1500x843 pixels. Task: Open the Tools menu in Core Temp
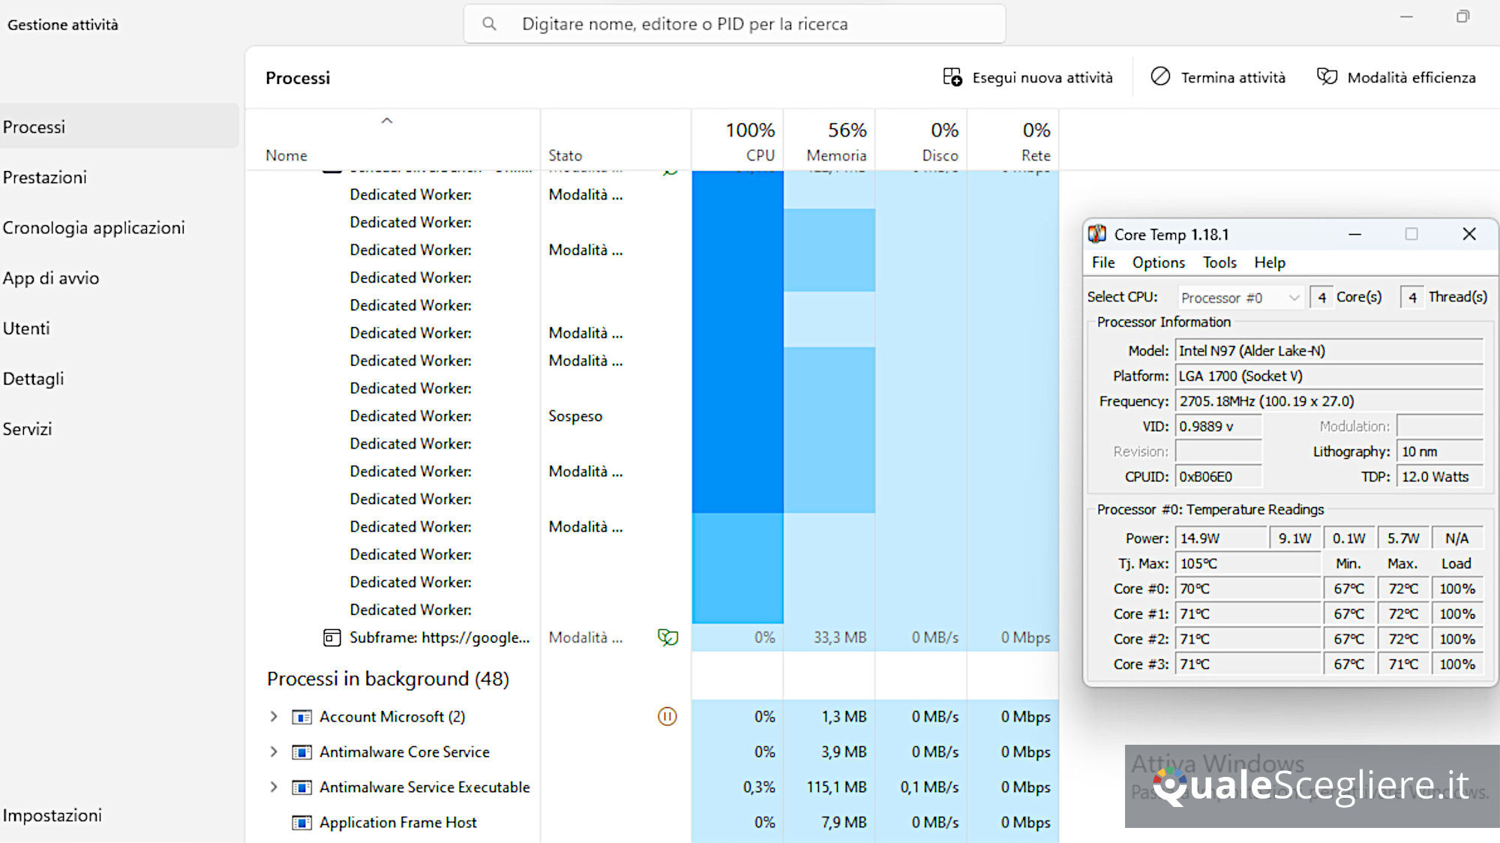click(1219, 262)
